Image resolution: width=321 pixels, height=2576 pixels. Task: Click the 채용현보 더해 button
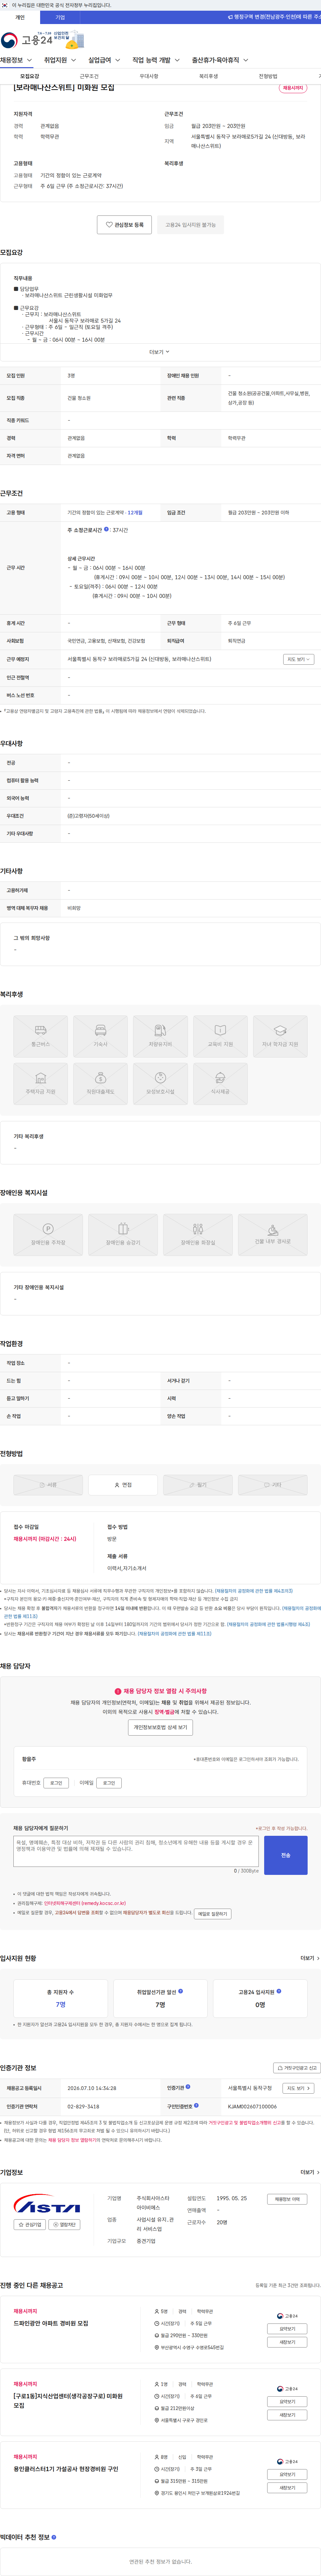click(287, 2199)
